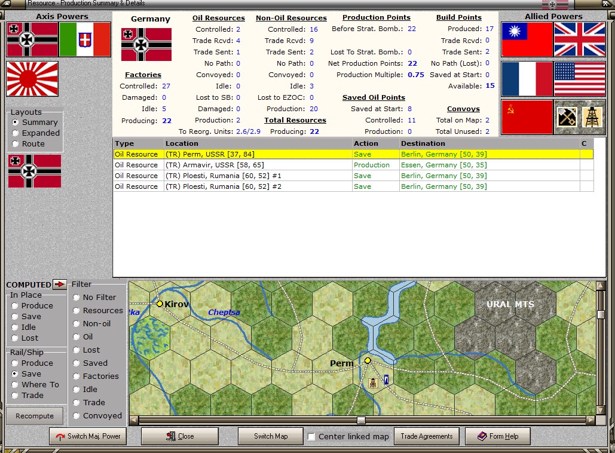Click the Oil Resources heading link
The width and height of the screenshot is (615, 453).
click(x=219, y=18)
